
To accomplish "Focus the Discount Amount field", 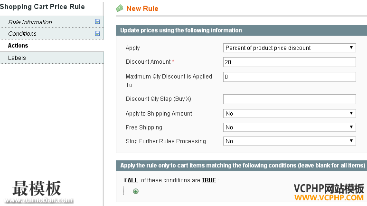I will click(x=289, y=62).
